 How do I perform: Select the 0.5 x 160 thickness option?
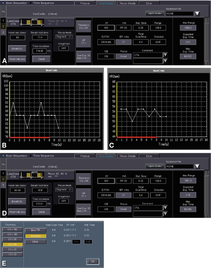(x=12, y=229)
